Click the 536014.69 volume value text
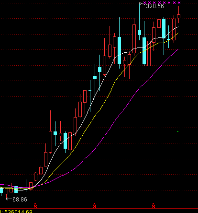Image resolution: width=198 pixels, height=213 pixels. point(18,212)
